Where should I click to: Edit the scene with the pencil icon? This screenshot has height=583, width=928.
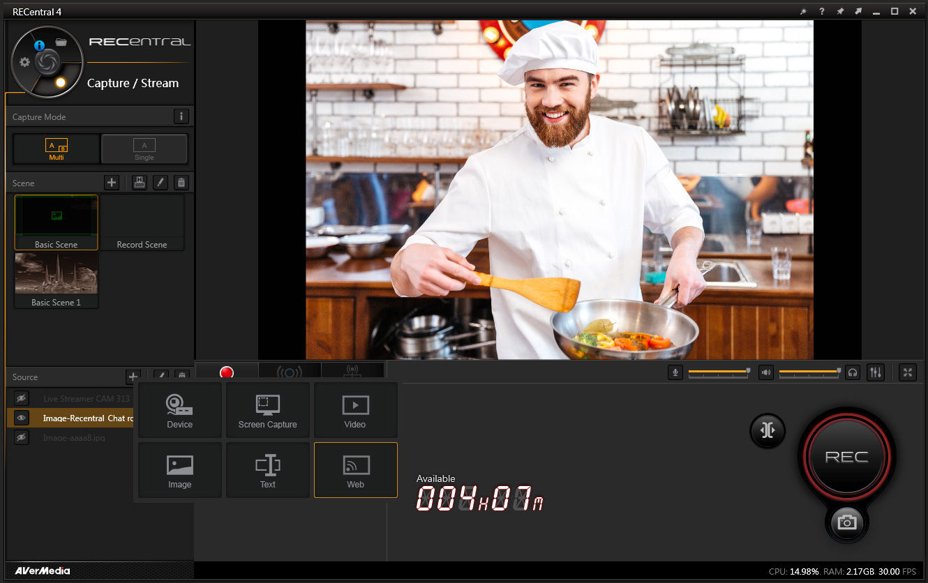(160, 183)
